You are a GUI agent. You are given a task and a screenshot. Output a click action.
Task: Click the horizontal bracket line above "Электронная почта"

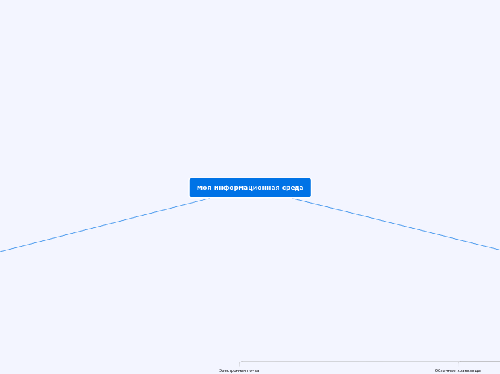pyautogui.click(x=345, y=362)
